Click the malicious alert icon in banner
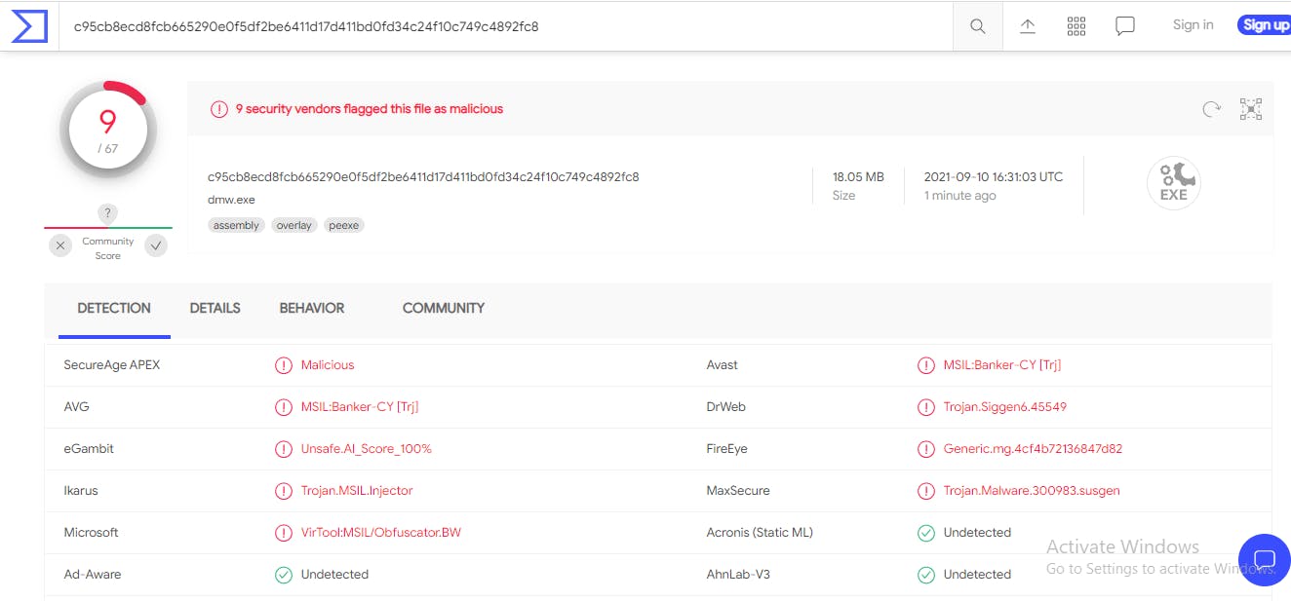Image resolution: width=1291 pixels, height=601 pixels. [219, 109]
